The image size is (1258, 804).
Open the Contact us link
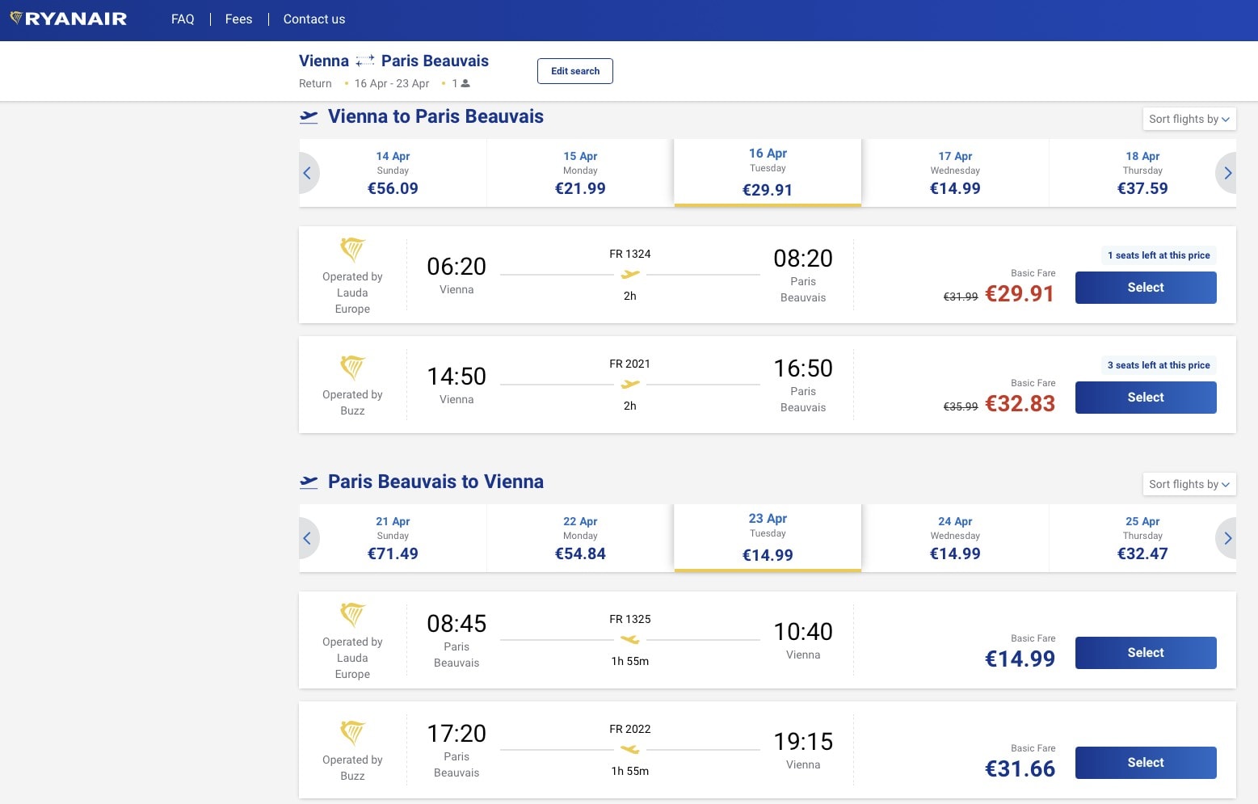[313, 19]
